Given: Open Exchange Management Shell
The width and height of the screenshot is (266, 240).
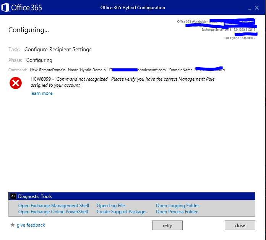Looking at the screenshot, I should click(x=54, y=206).
